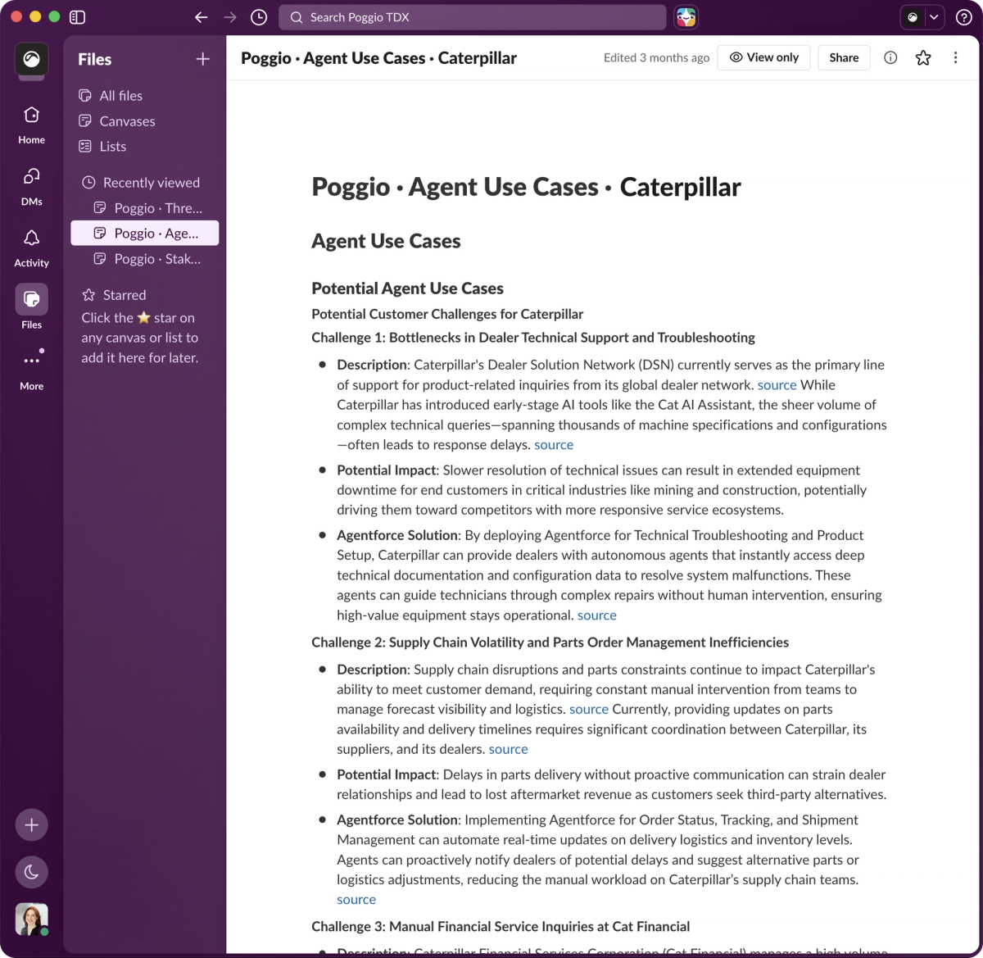983x958 pixels.
Task: Star this canvas
Action: (923, 57)
